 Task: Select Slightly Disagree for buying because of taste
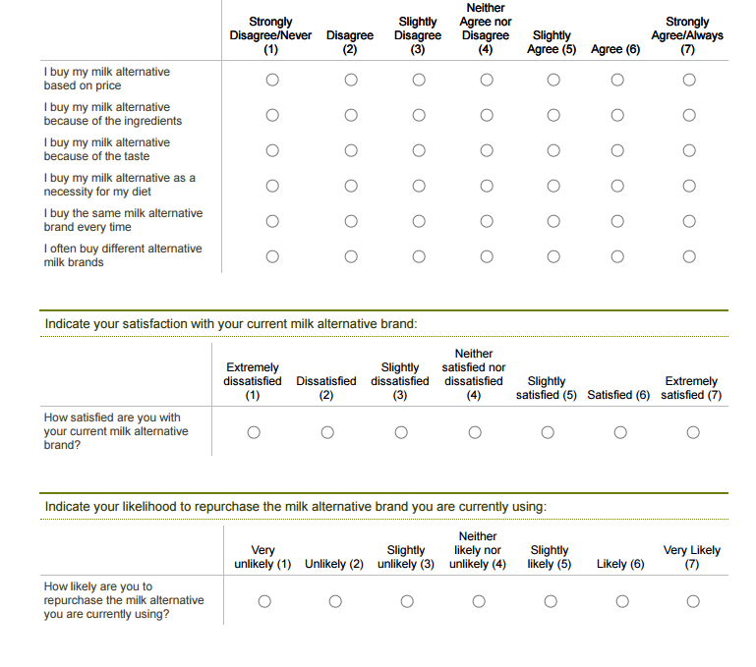(x=419, y=150)
